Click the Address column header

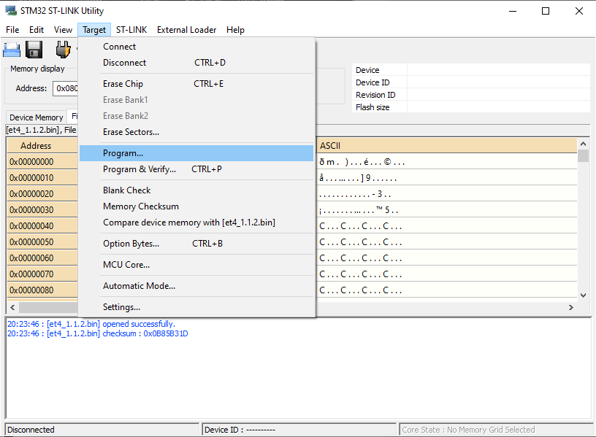click(42, 146)
